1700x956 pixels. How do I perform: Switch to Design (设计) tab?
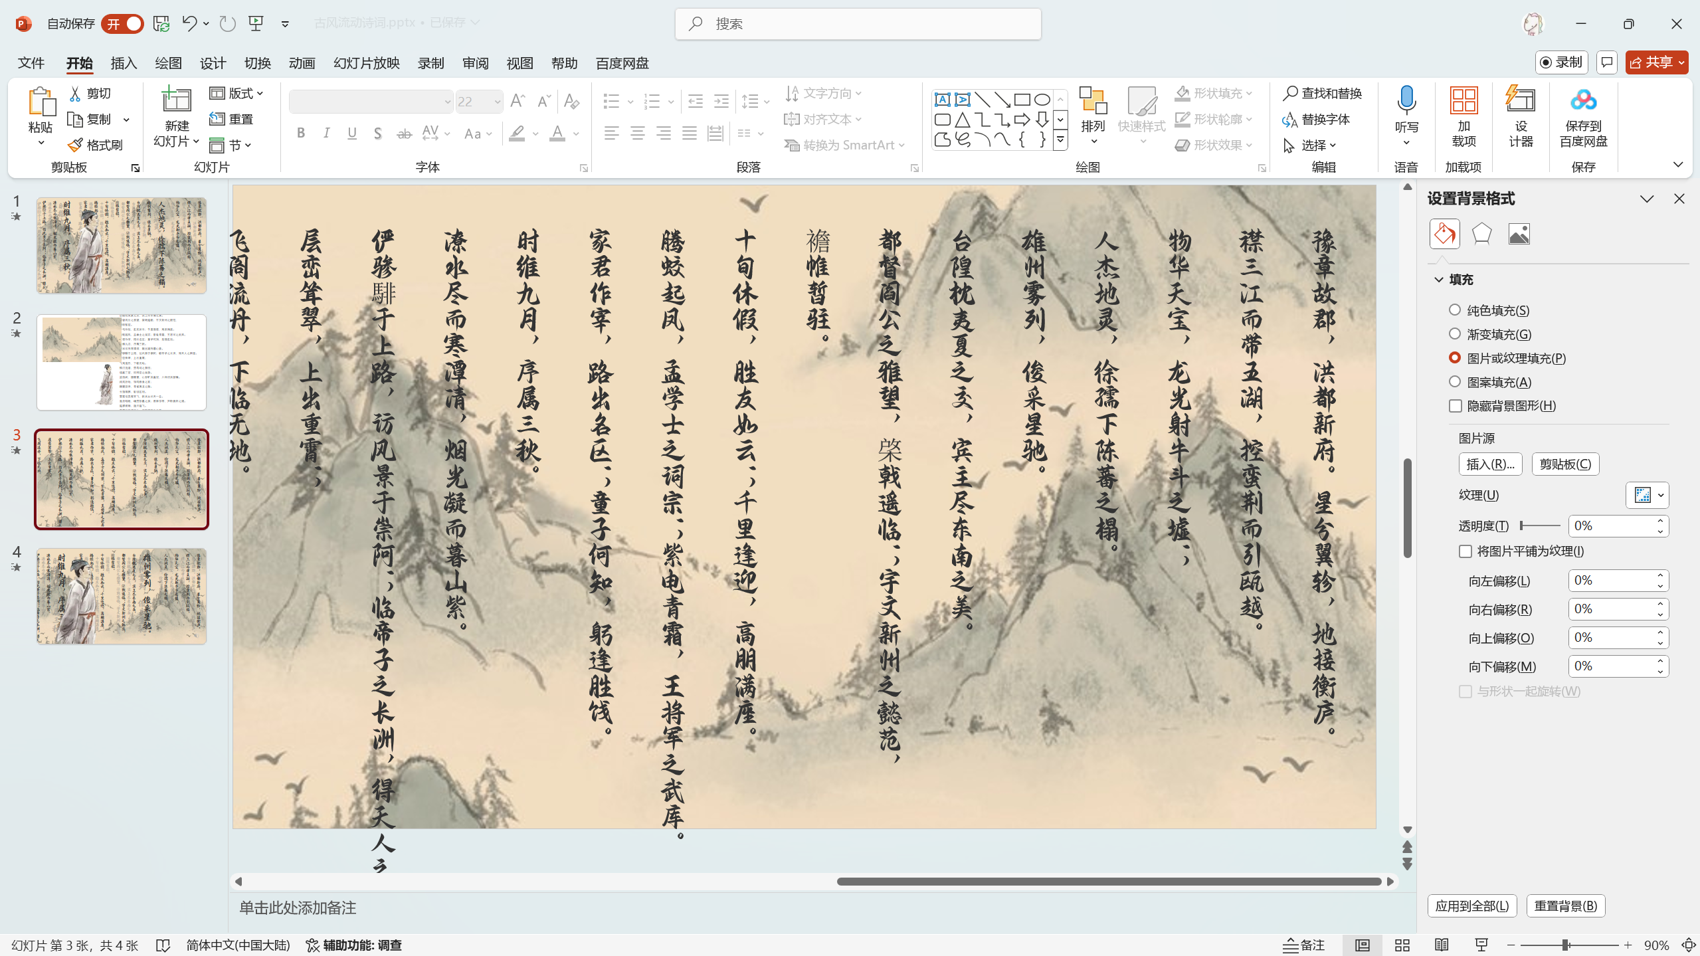213,63
